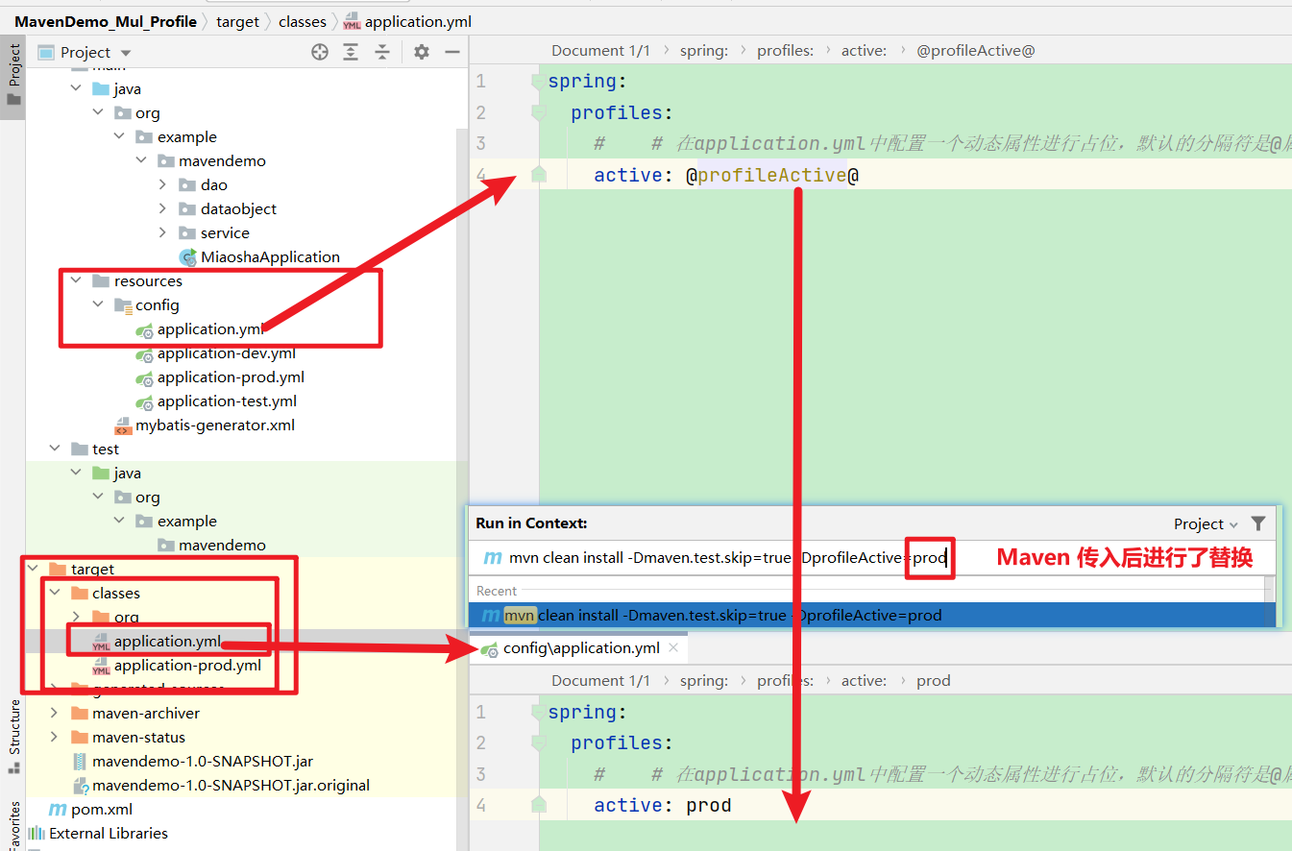This screenshot has height=851, width=1292.
Task: Open the Structure vertical tool window tab
Action: 13,736
